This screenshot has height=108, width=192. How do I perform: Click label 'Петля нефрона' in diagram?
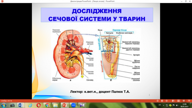(136, 67)
